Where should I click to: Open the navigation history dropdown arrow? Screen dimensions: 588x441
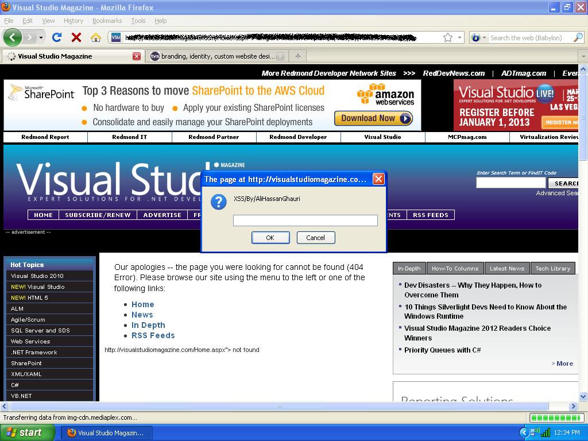[41, 37]
